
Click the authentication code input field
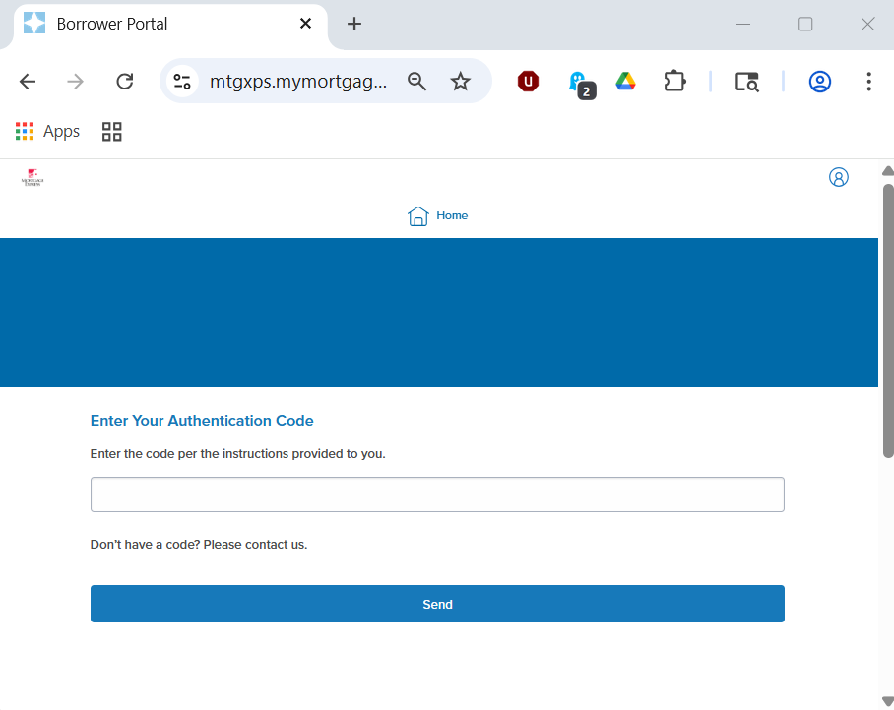point(437,495)
